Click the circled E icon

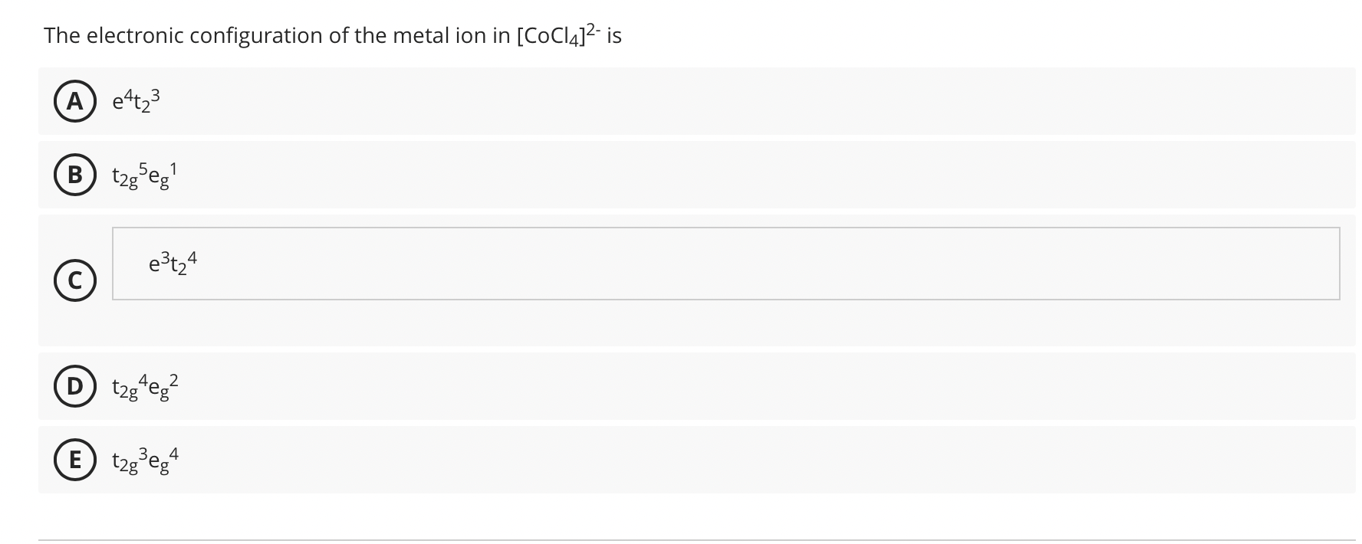tap(74, 460)
